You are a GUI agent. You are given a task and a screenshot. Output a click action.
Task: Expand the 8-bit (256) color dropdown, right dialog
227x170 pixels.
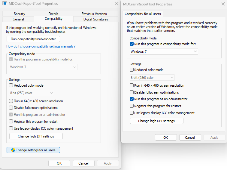[x=152, y=78]
